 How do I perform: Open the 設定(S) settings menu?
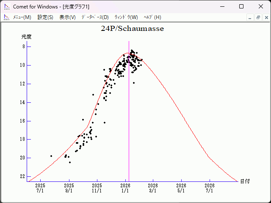click(45, 17)
